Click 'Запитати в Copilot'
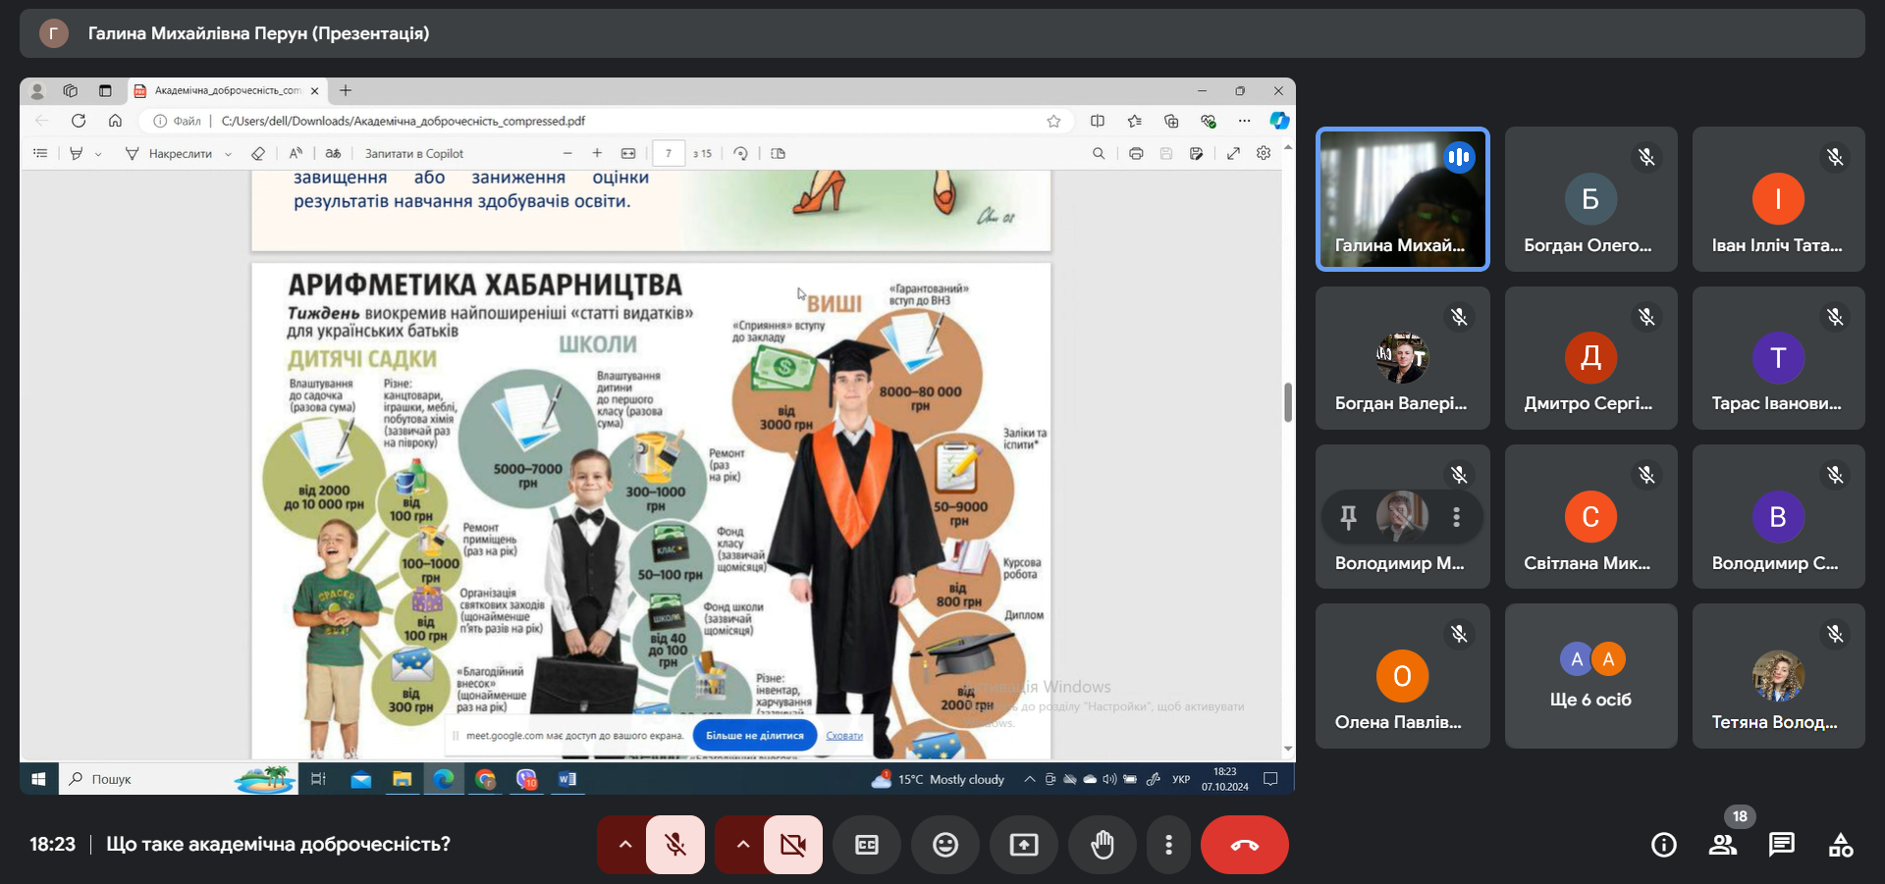The width and height of the screenshot is (1885, 884). click(x=414, y=153)
